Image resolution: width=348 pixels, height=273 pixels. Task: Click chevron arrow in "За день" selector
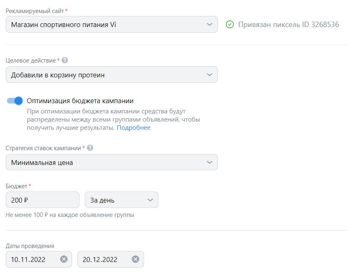pos(150,200)
